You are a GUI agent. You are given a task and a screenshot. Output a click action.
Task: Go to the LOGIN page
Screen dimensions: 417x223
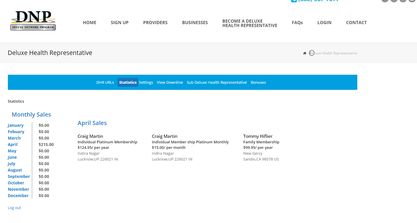tap(324, 23)
